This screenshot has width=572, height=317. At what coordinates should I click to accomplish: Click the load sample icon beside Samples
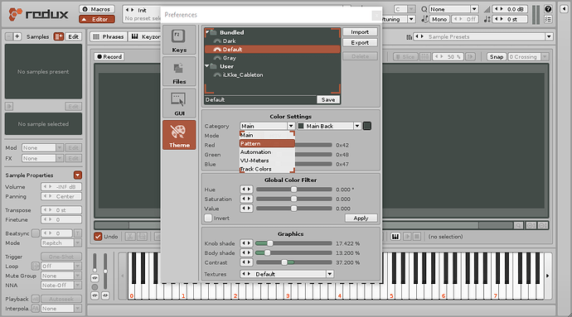[x=58, y=36]
